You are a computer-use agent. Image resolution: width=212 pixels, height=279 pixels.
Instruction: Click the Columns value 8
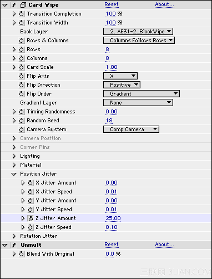click(x=107, y=58)
